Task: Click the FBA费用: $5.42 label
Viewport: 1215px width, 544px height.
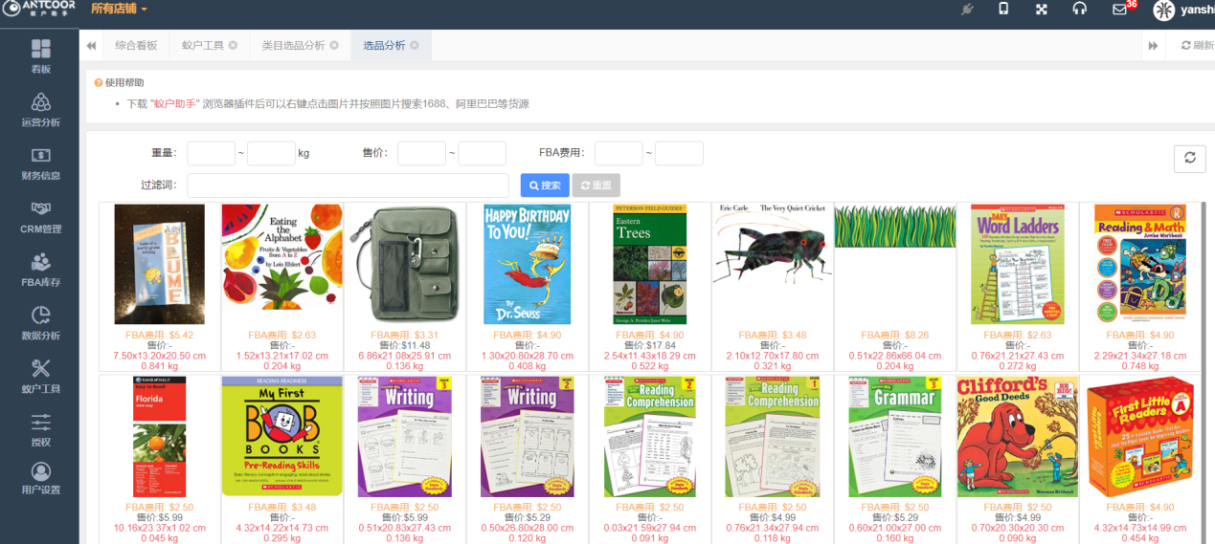Action: click(x=159, y=336)
